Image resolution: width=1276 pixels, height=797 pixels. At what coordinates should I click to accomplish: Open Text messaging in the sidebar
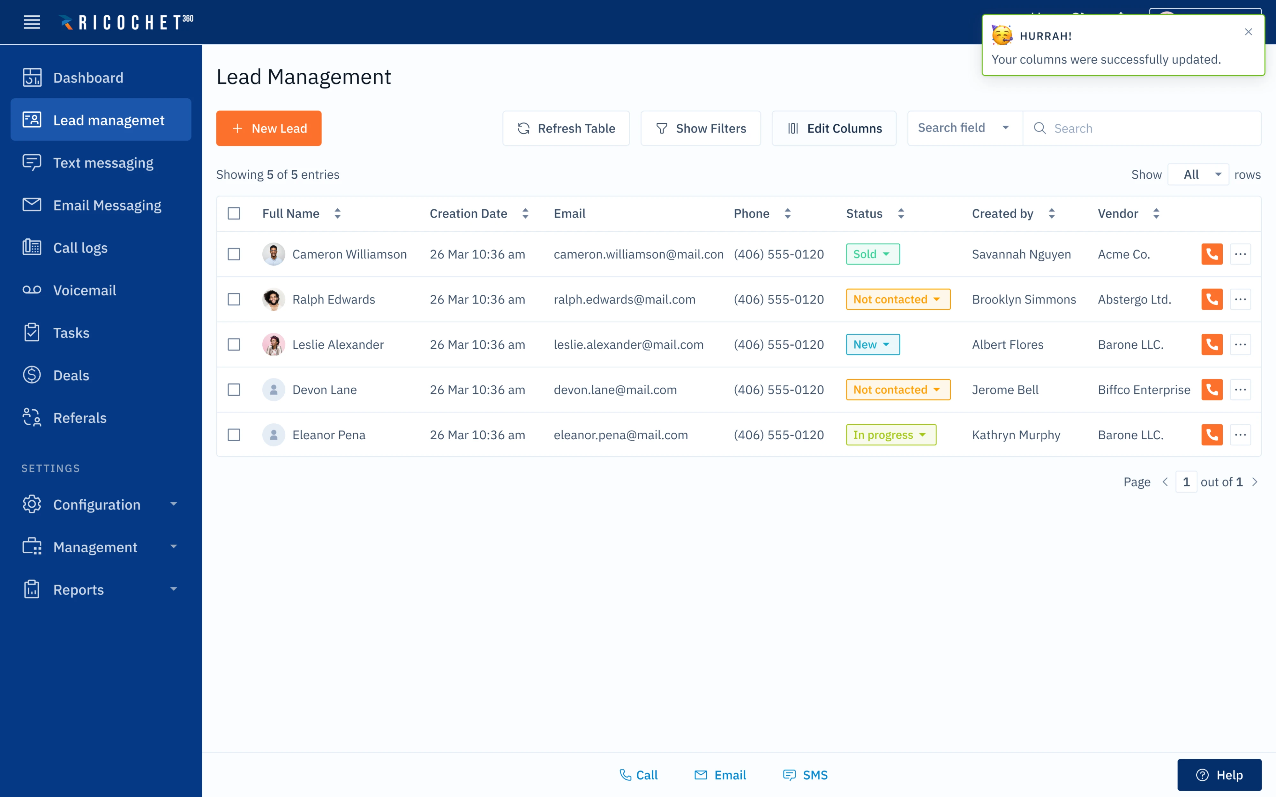point(101,163)
